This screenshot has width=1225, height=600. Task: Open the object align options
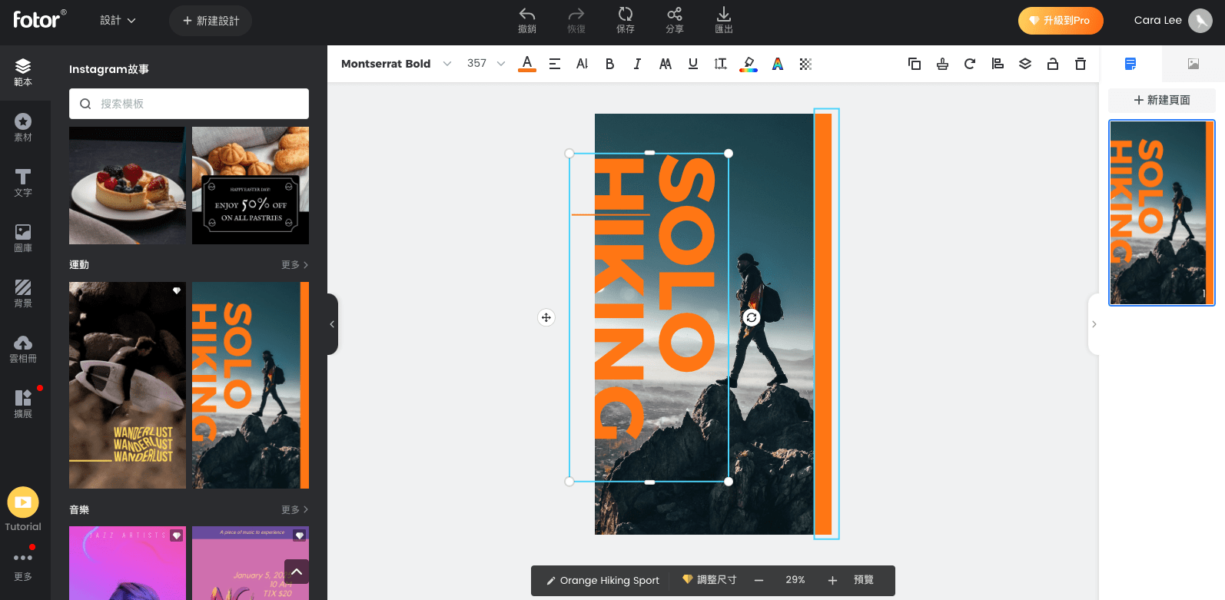pyautogui.click(x=998, y=64)
